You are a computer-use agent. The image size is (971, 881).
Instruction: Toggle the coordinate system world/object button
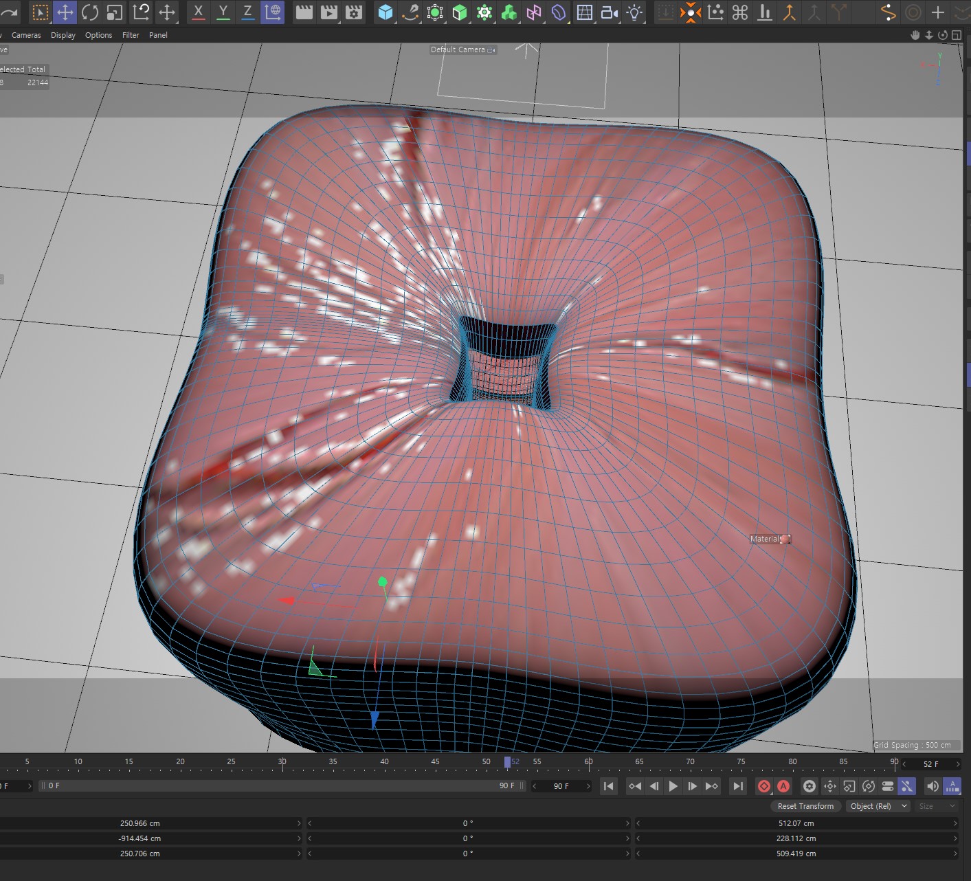[x=273, y=12]
